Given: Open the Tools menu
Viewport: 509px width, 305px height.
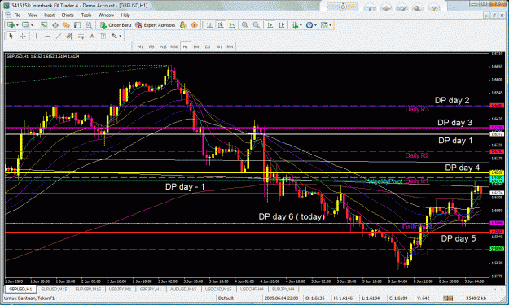Looking at the screenshot, I should pos(86,15).
